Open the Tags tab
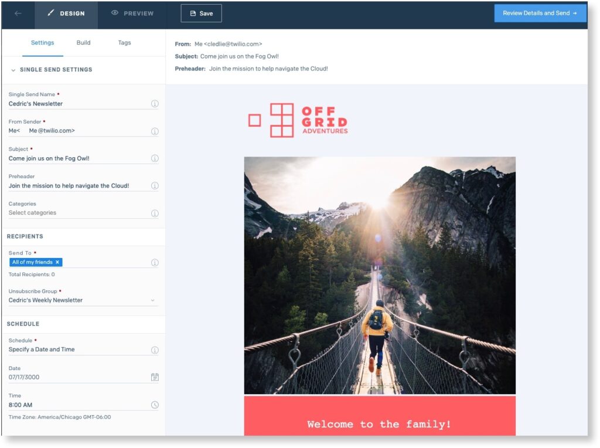This screenshot has width=600, height=448. (x=124, y=42)
